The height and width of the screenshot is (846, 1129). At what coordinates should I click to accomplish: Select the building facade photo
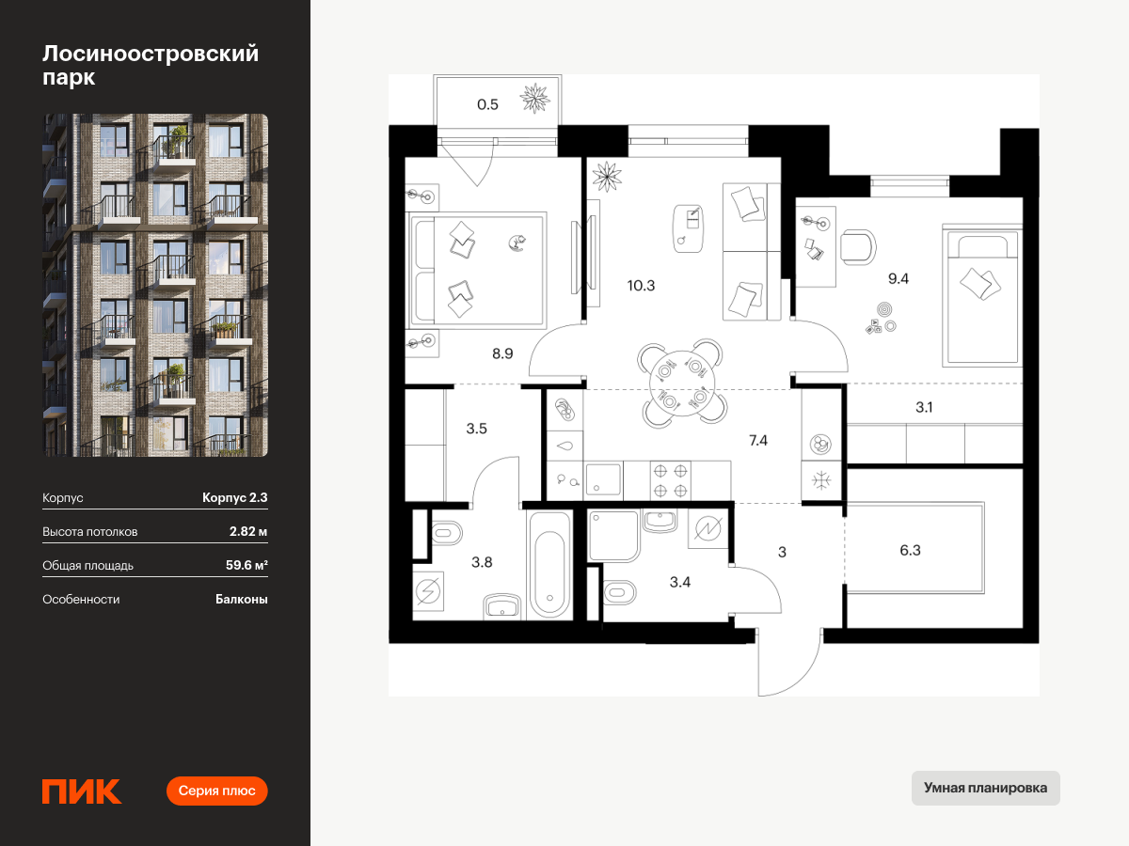pos(155,285)
